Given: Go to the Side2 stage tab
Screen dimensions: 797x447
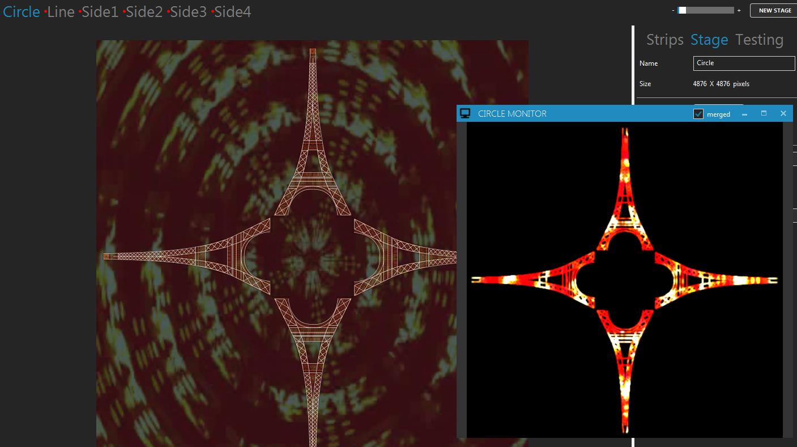Looking at the screenshot, I should [144, 11].
